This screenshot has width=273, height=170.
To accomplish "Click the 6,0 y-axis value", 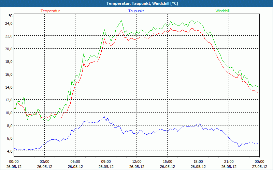I will point(10,138).
